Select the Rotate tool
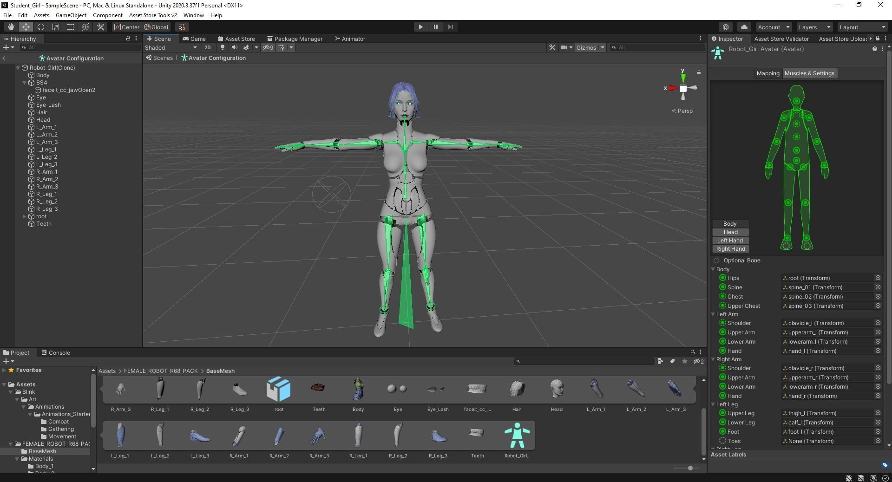The height and width of the screenshot is (482, 892). pyautogui.click(x=40, y=27)
